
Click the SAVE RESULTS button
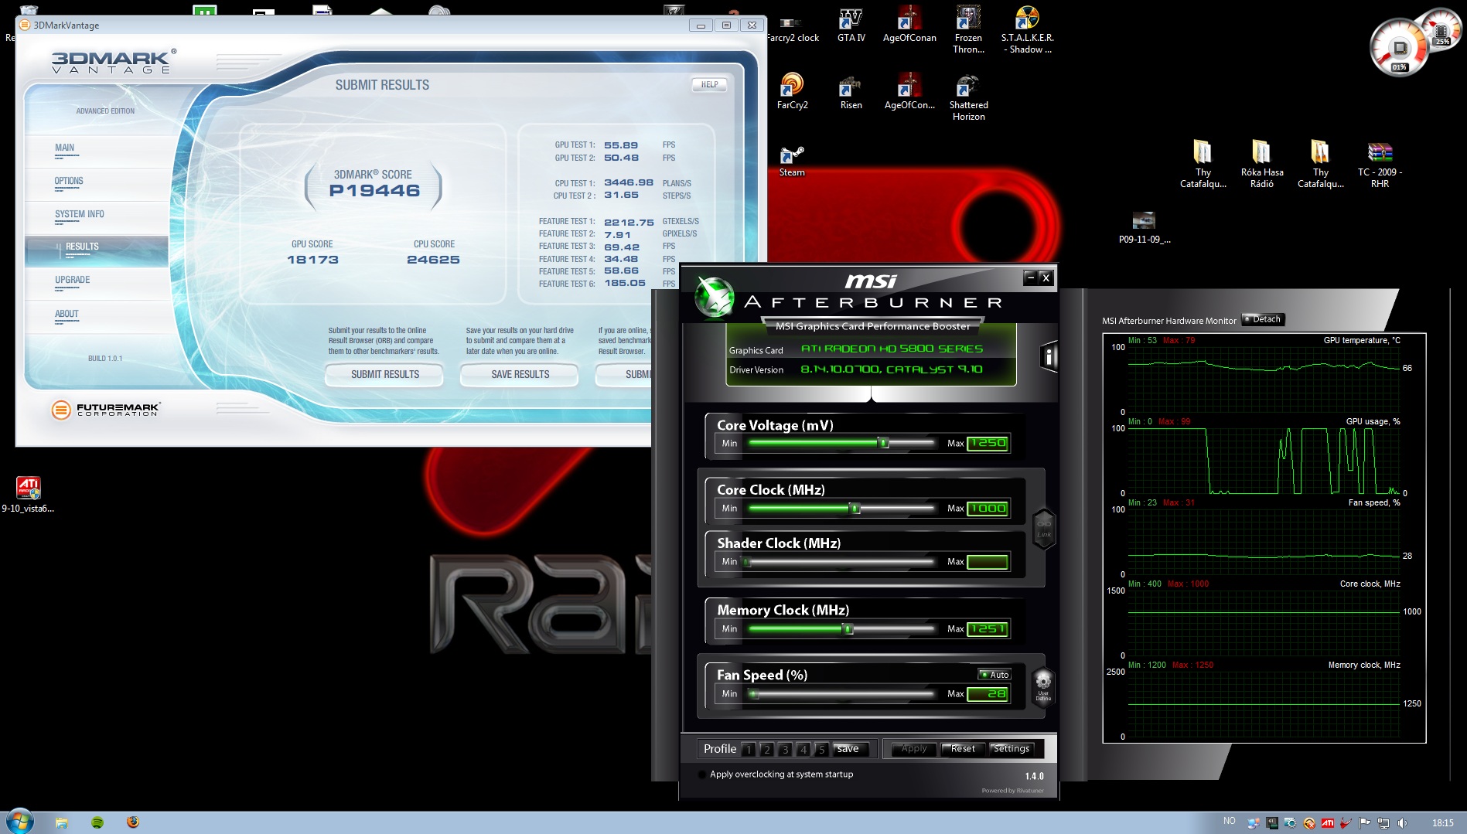[x=520, y=375]
